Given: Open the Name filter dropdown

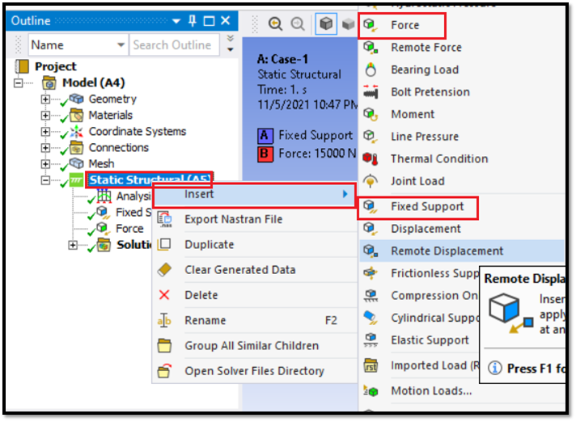Looking at the screenshot, I should point(121,45).
